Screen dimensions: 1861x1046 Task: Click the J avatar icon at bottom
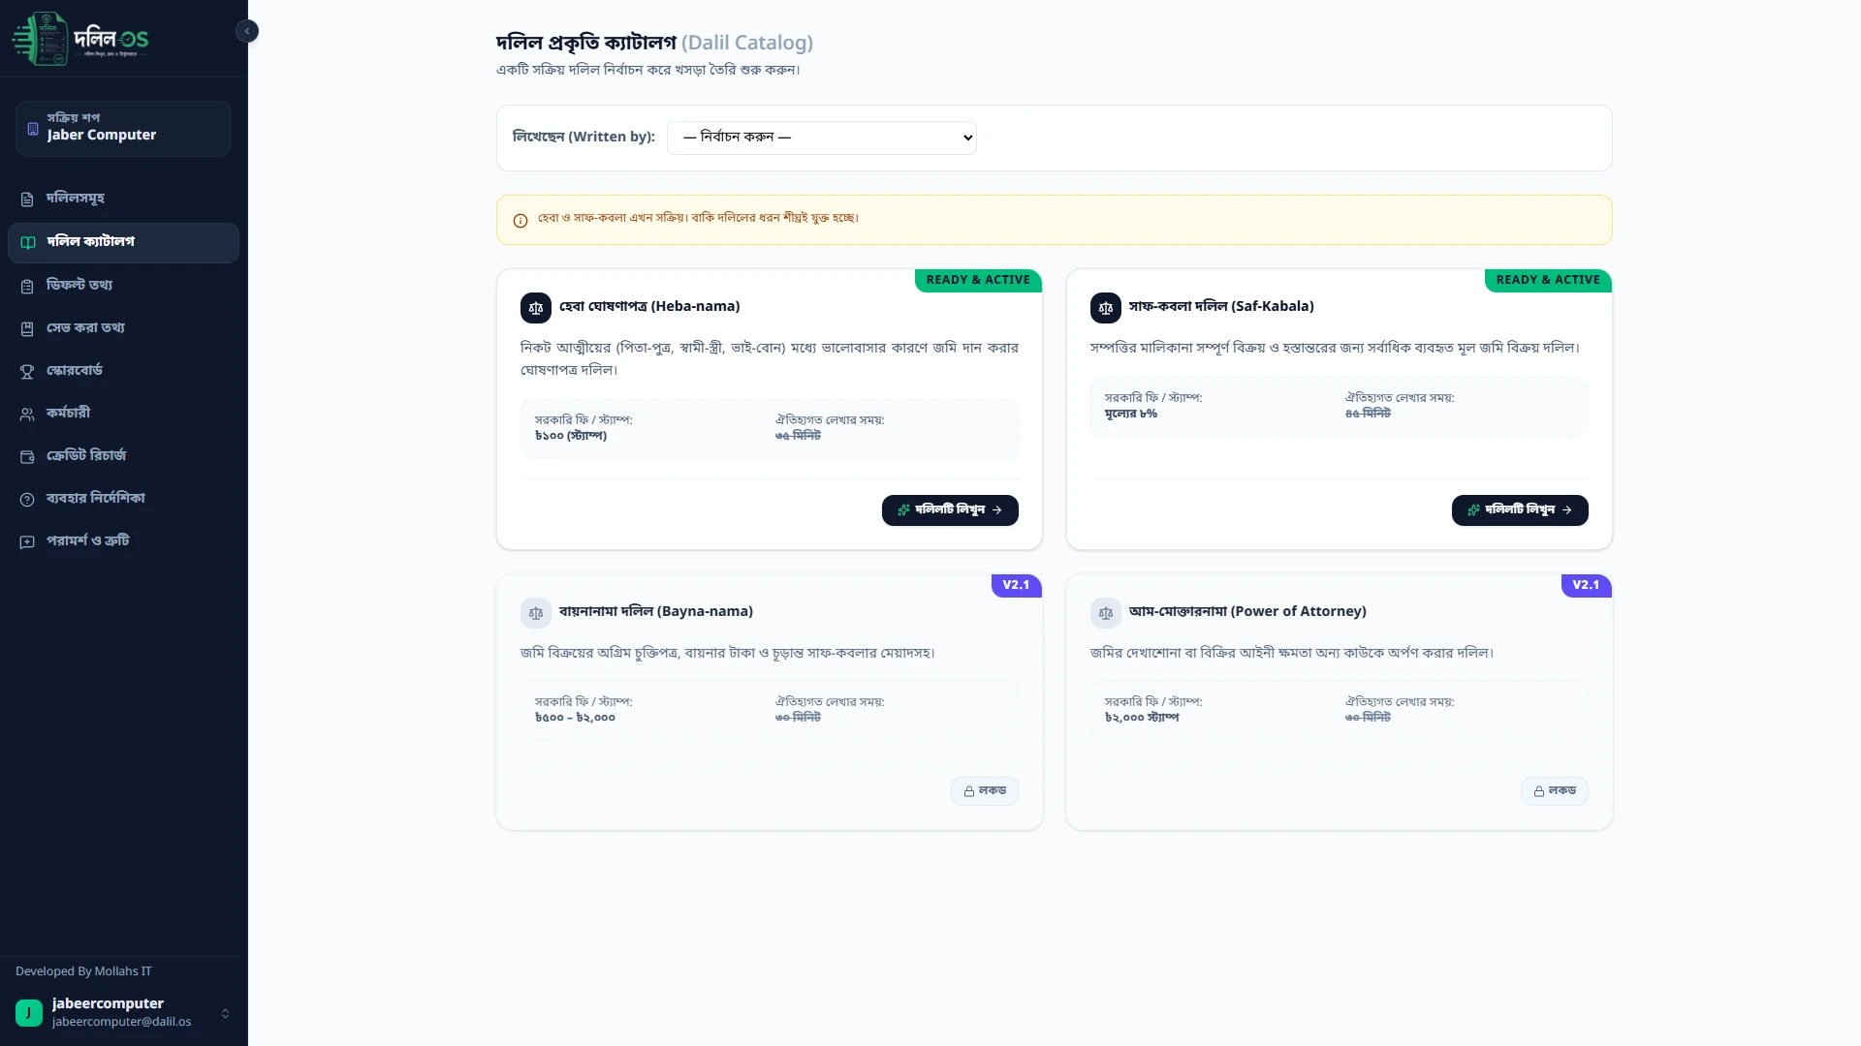pos(29,1013)
